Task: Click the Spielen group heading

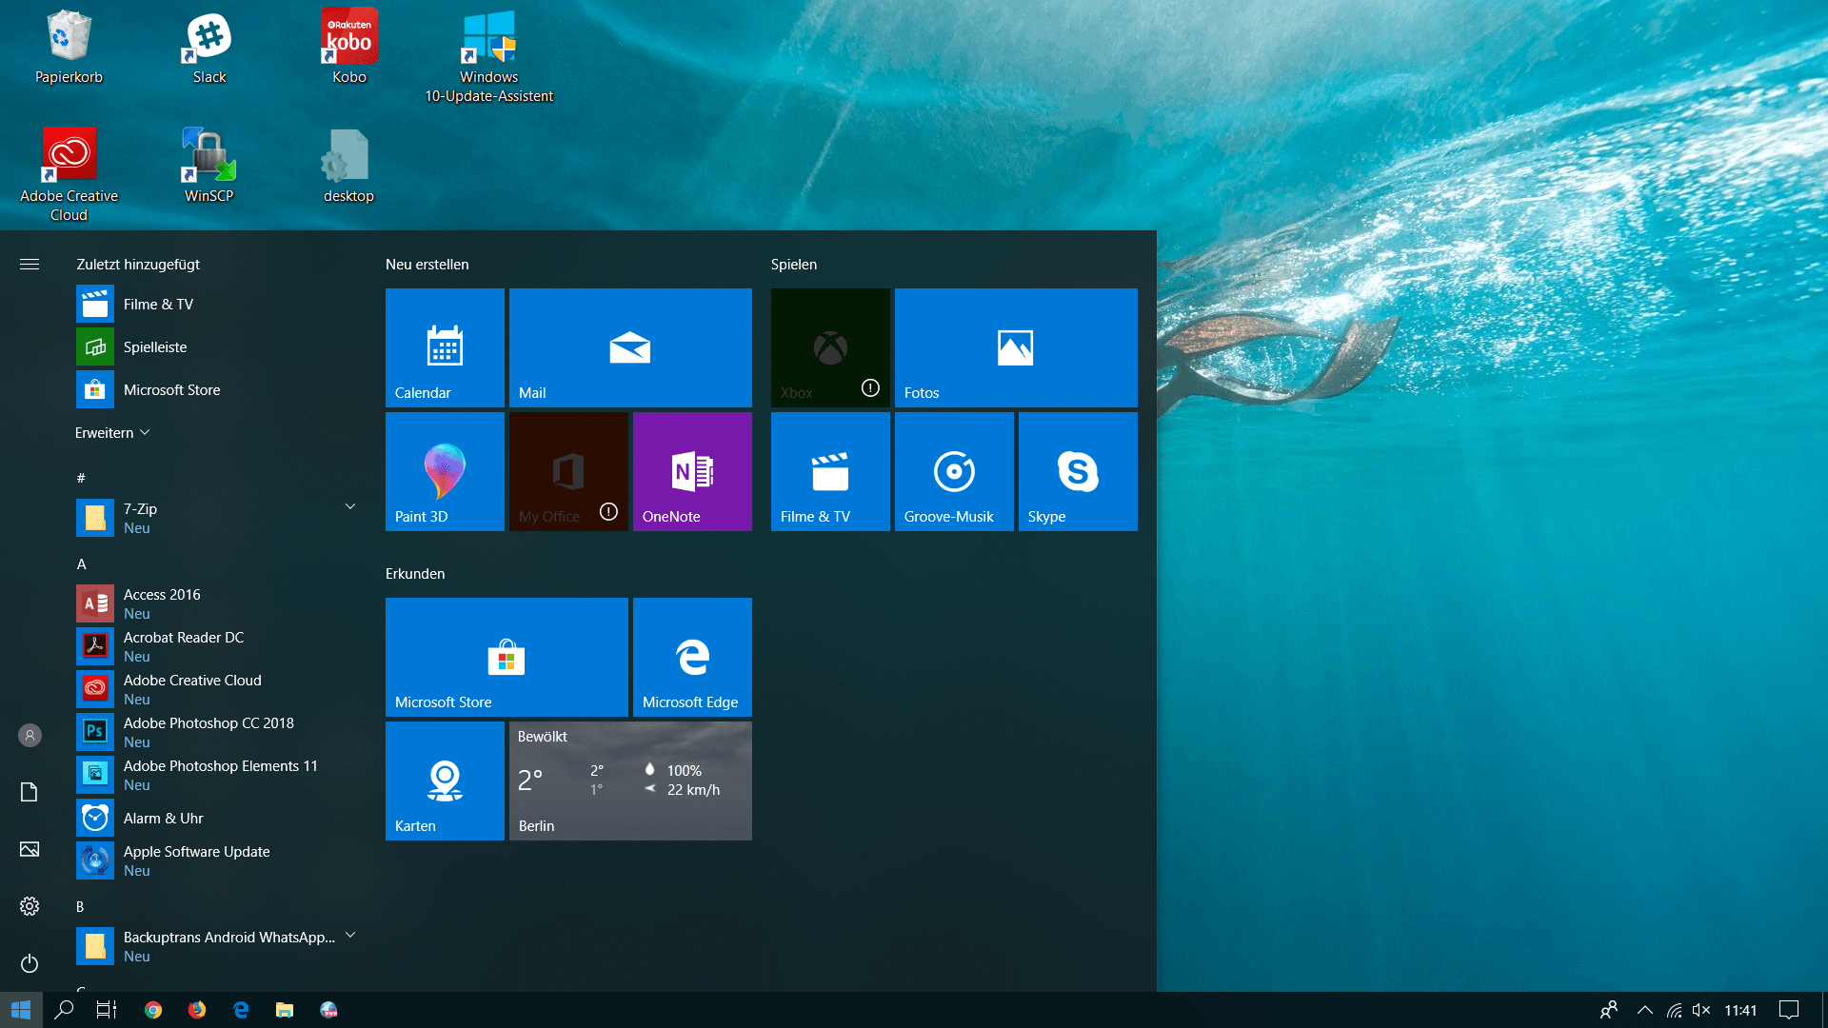Action: click(x=793, y=264)
